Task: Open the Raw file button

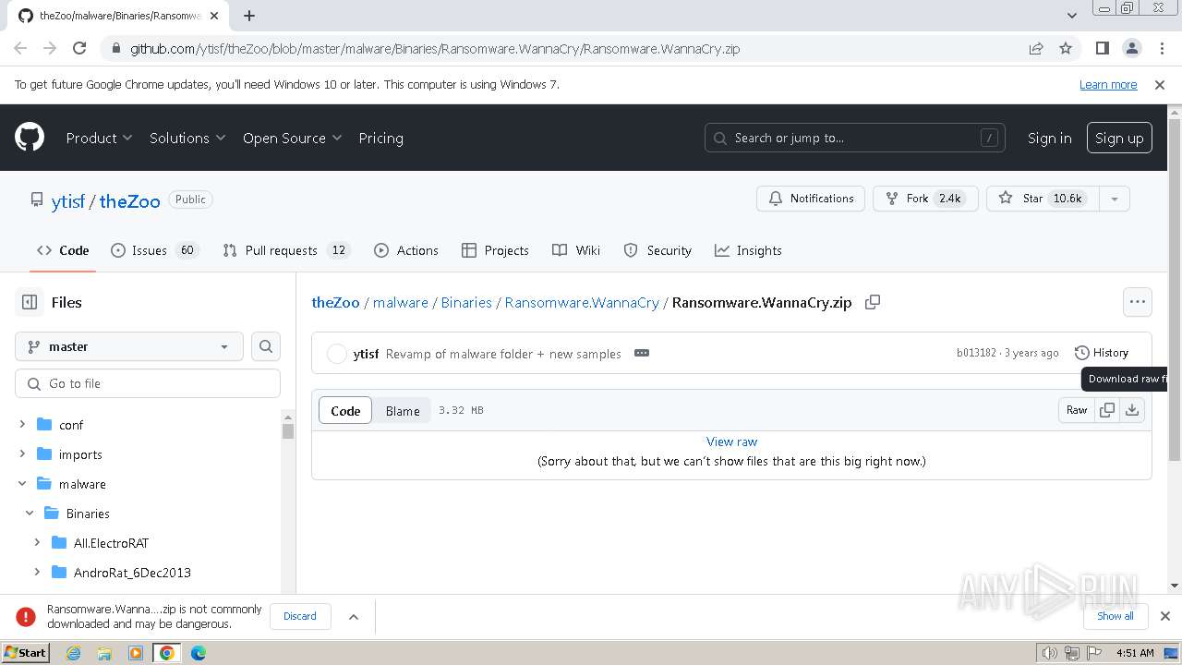Action: (x=1077, y=410)
